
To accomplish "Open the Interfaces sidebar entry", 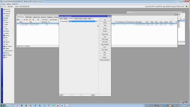I will pos(7,14).
